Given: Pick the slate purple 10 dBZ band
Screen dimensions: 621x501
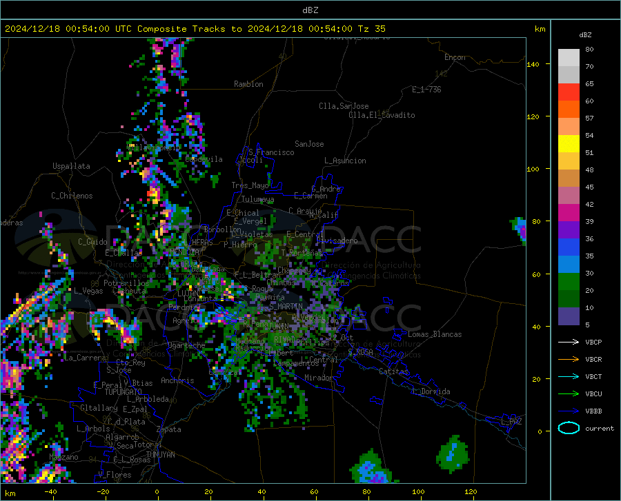Looking at the screenshot, I should pyautogui.click(x=569, y=316).
